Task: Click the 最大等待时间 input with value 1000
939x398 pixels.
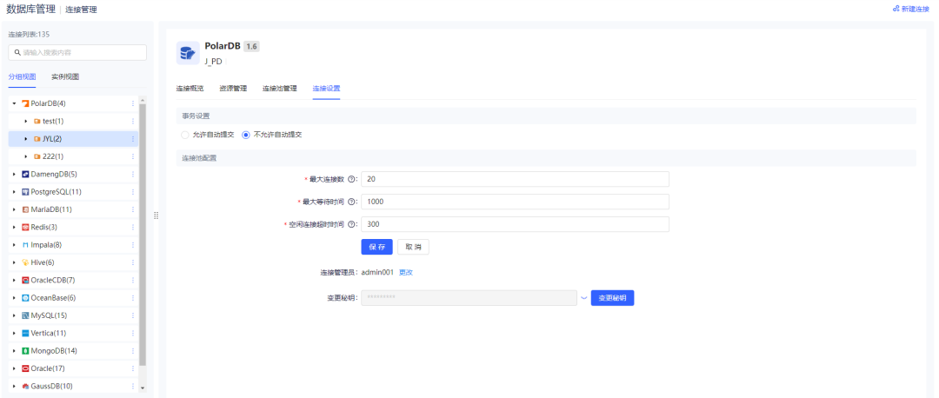Action: (x=515, y=202)
